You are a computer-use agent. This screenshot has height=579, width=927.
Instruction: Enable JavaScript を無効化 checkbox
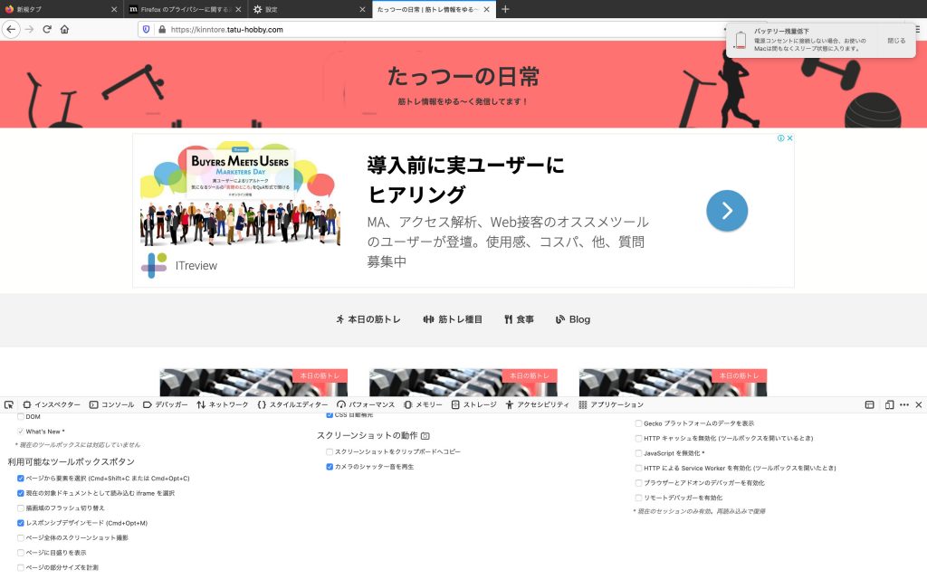point(638,452)
